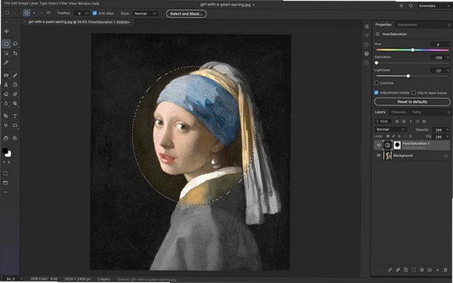Click the Select and Mask button
Image resolution: width=453 pixels, height=283 pixels.
coord(186,14)
